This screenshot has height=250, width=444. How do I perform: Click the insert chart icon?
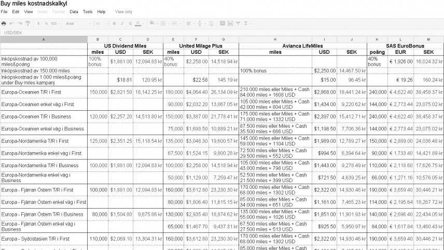point(230,23)
